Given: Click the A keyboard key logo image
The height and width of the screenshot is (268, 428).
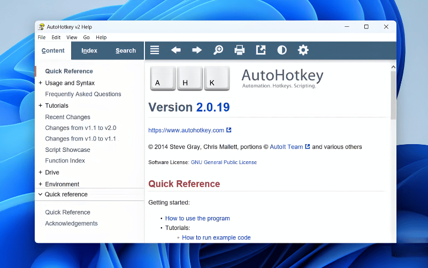Looking at the screenshot, I should point(163,78).
